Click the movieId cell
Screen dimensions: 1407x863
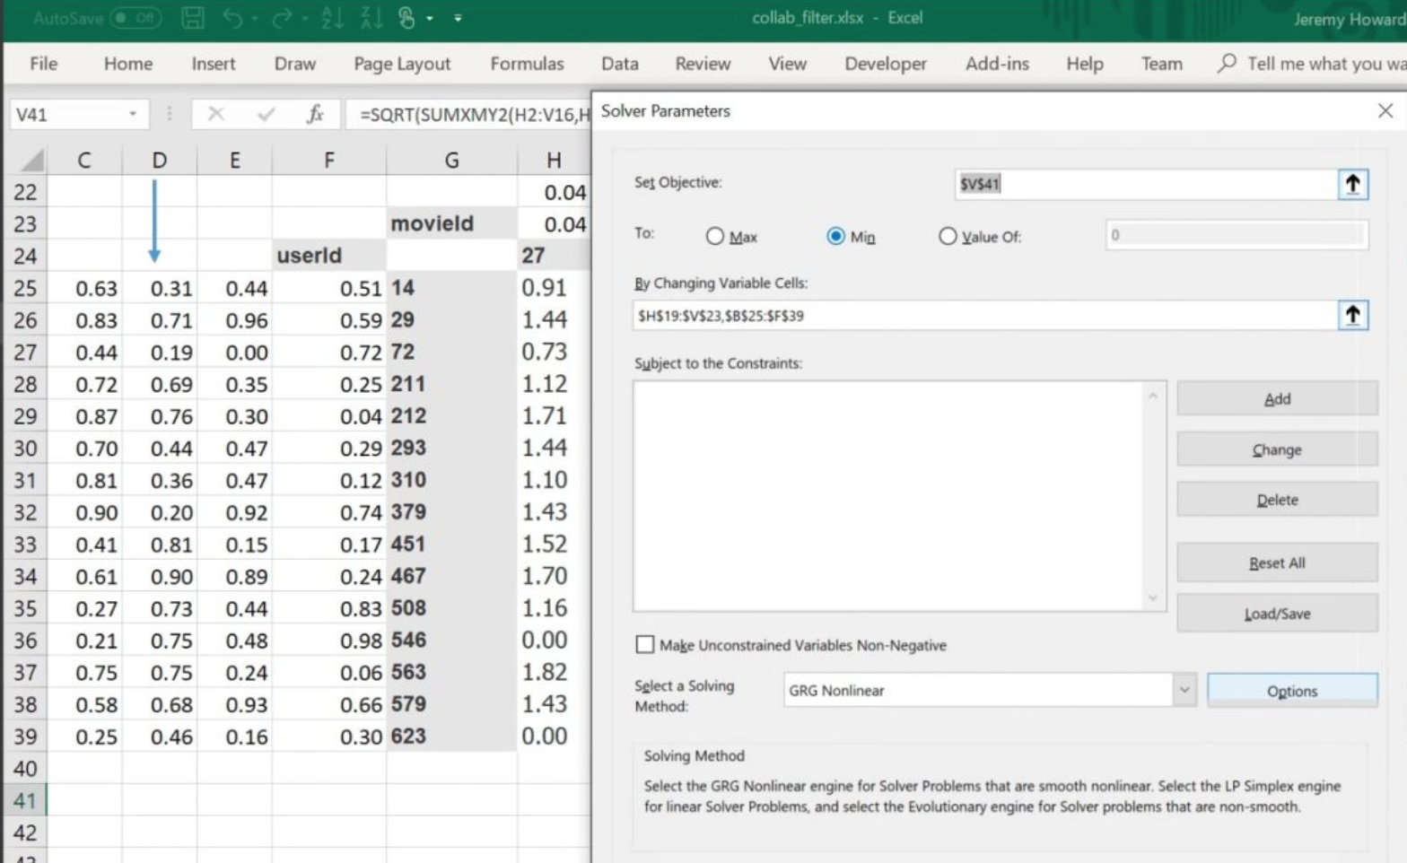[451, 223]
